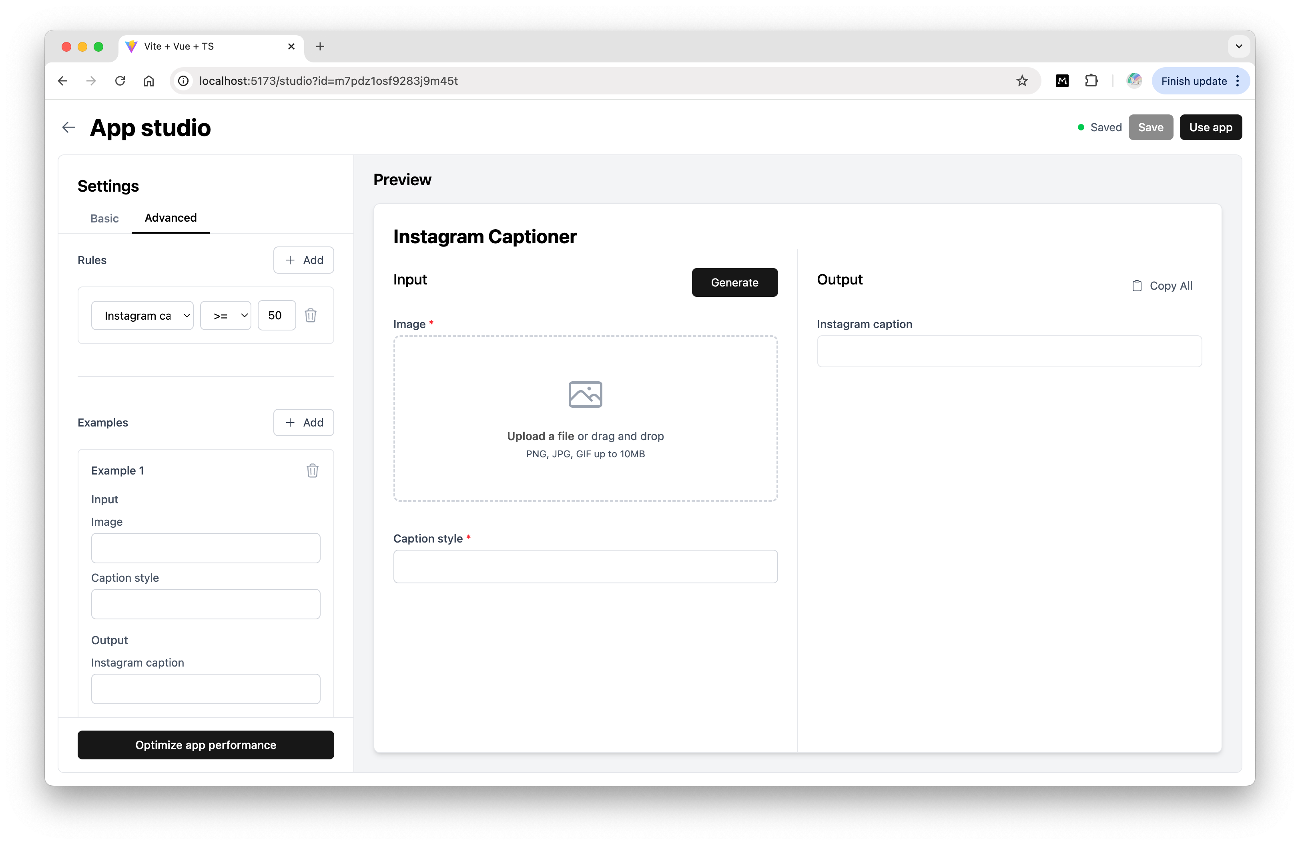The width and height of the screenshot is (1300, 845).
Task: Click Optimize app performance
Action: (205, 745)
